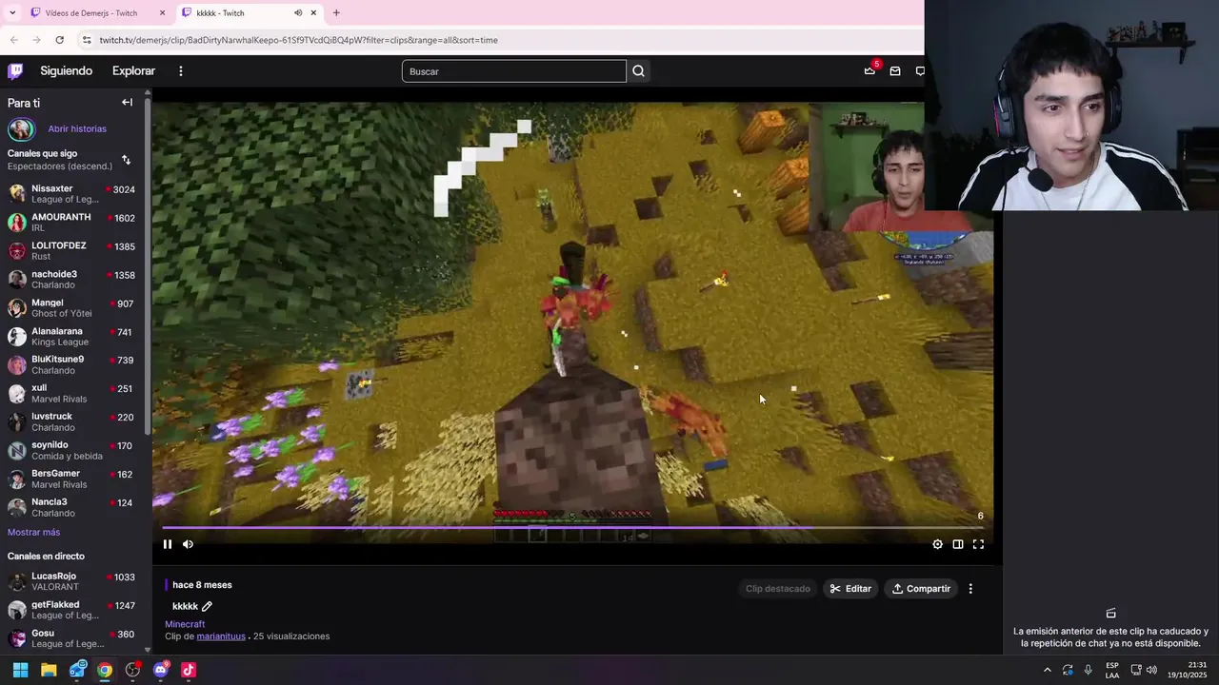Viewport: 1219px width, 685px height.
Task: Click the clip progress bar
Action: pyautogui.click(x=572, y=527)
